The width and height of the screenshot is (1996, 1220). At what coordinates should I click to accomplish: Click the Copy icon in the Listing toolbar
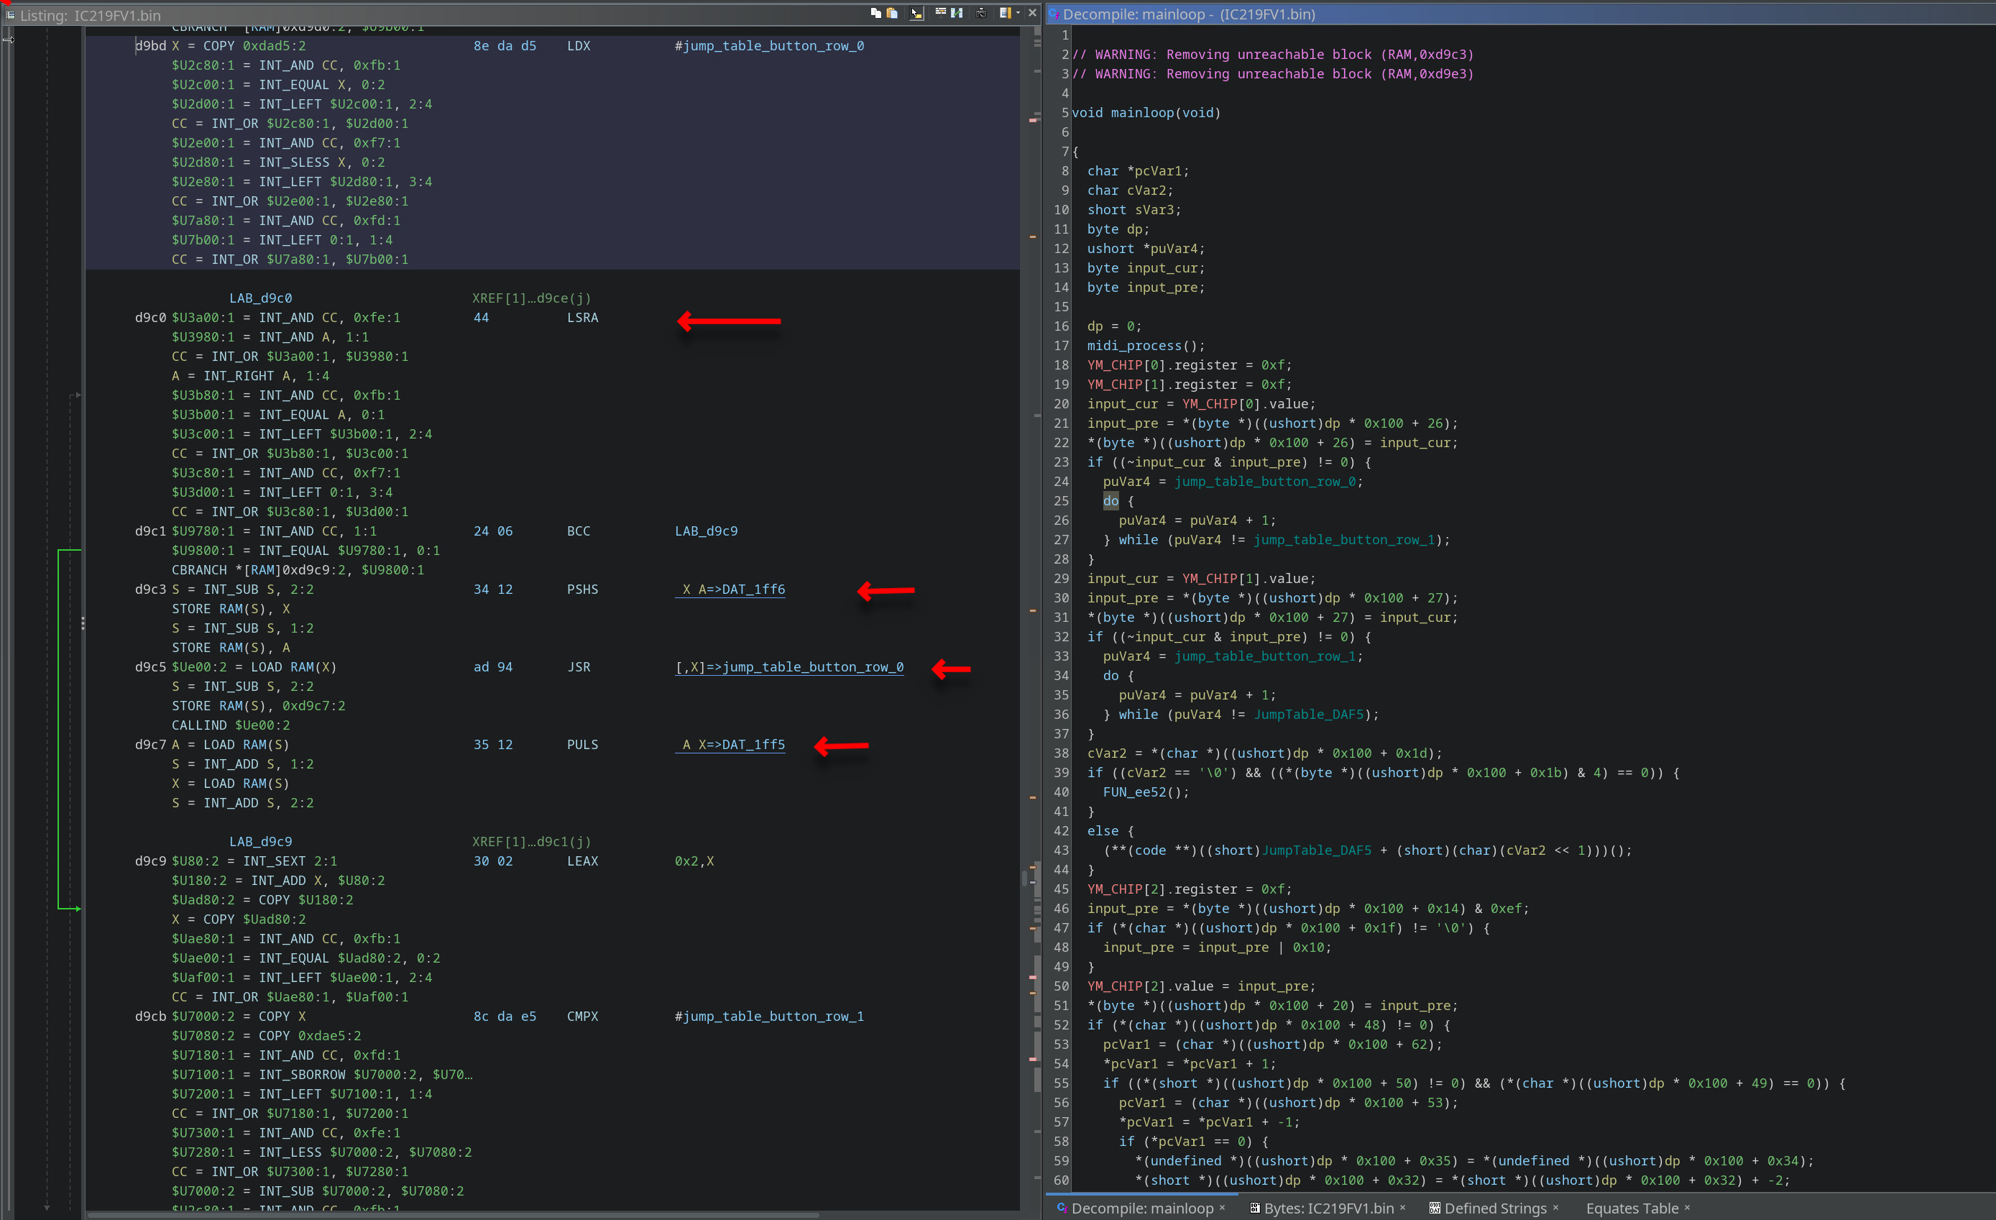[x=876, y=14]
